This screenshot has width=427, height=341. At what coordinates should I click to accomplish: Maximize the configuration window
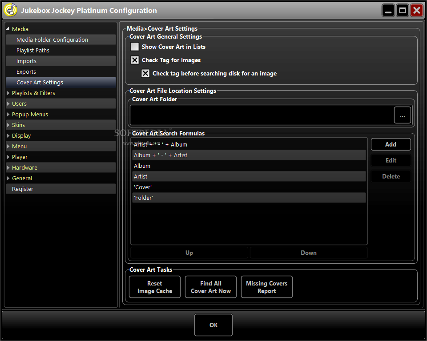tap(403, 10)
